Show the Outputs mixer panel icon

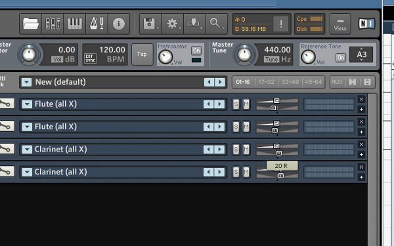click(53, 24)
